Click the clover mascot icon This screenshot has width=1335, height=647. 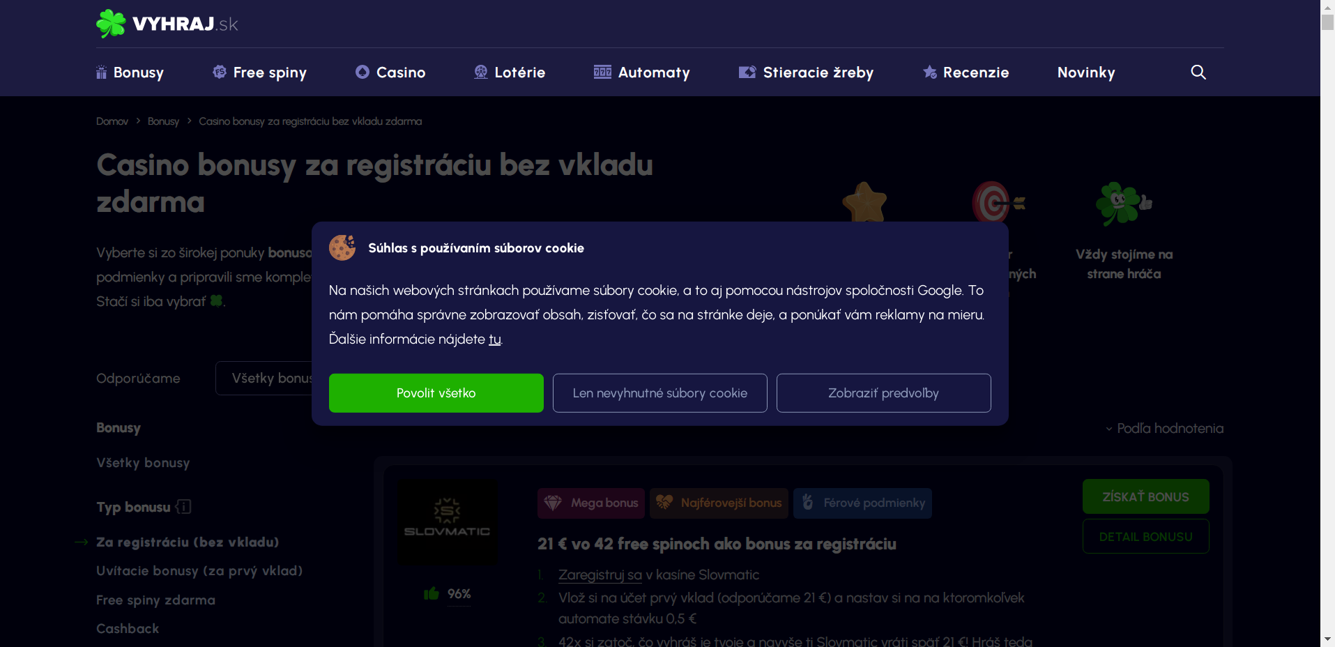1124,204
